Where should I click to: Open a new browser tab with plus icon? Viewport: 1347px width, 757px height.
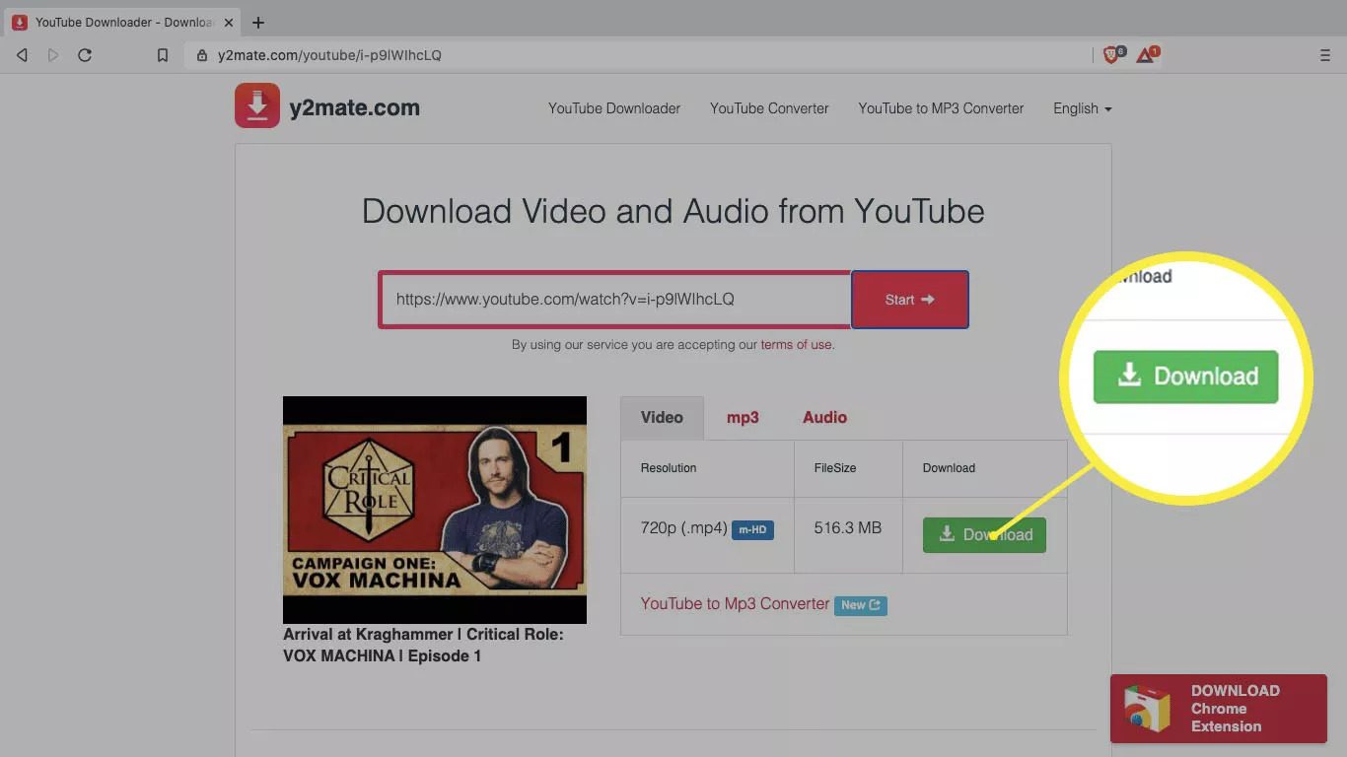[x=258, y=22]
